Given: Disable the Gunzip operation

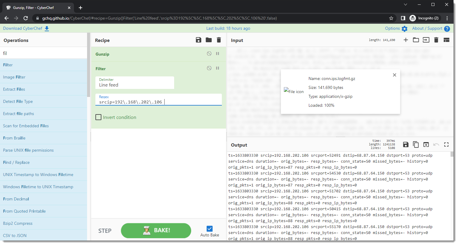Looking at the screenshot, I should click(209, 54).
